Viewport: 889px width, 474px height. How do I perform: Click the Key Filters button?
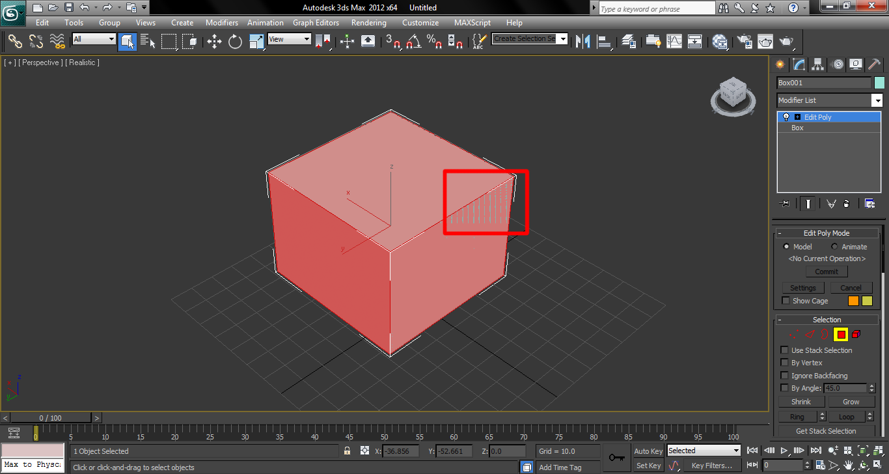click(712, 466)
